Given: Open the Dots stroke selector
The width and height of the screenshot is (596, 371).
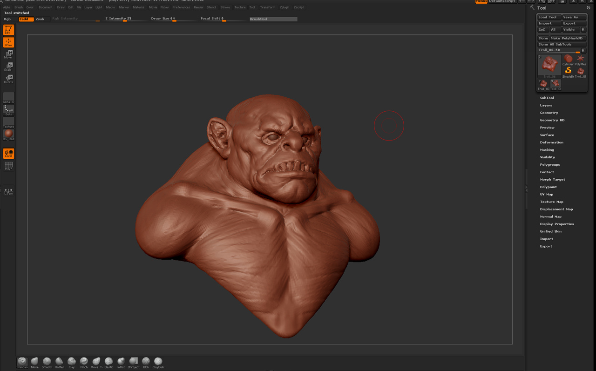Looking at the screenshot, I should coord(8,110).
